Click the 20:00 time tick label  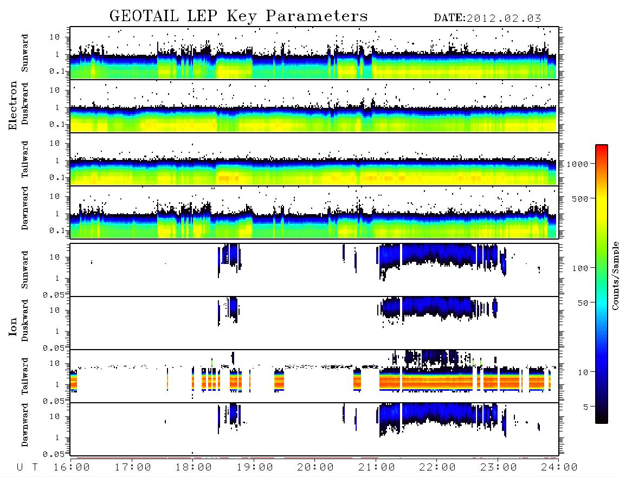316,468
